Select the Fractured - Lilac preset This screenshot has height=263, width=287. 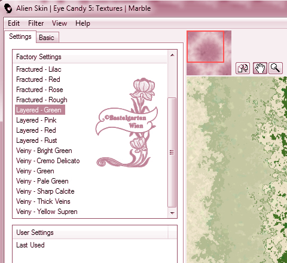39,69
